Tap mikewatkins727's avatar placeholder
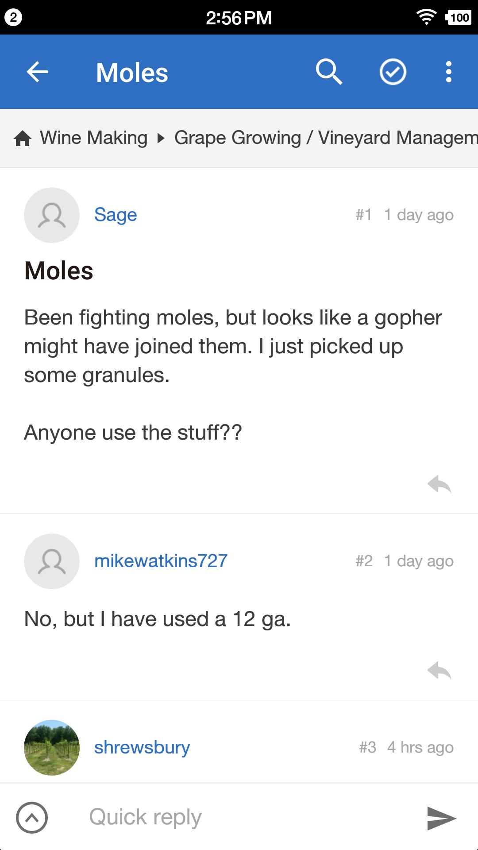Screen dimensions: 478x850 (52, 561)
